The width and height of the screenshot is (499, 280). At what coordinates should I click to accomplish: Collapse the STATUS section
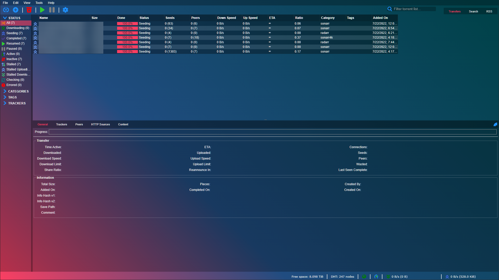coord(12,18)
